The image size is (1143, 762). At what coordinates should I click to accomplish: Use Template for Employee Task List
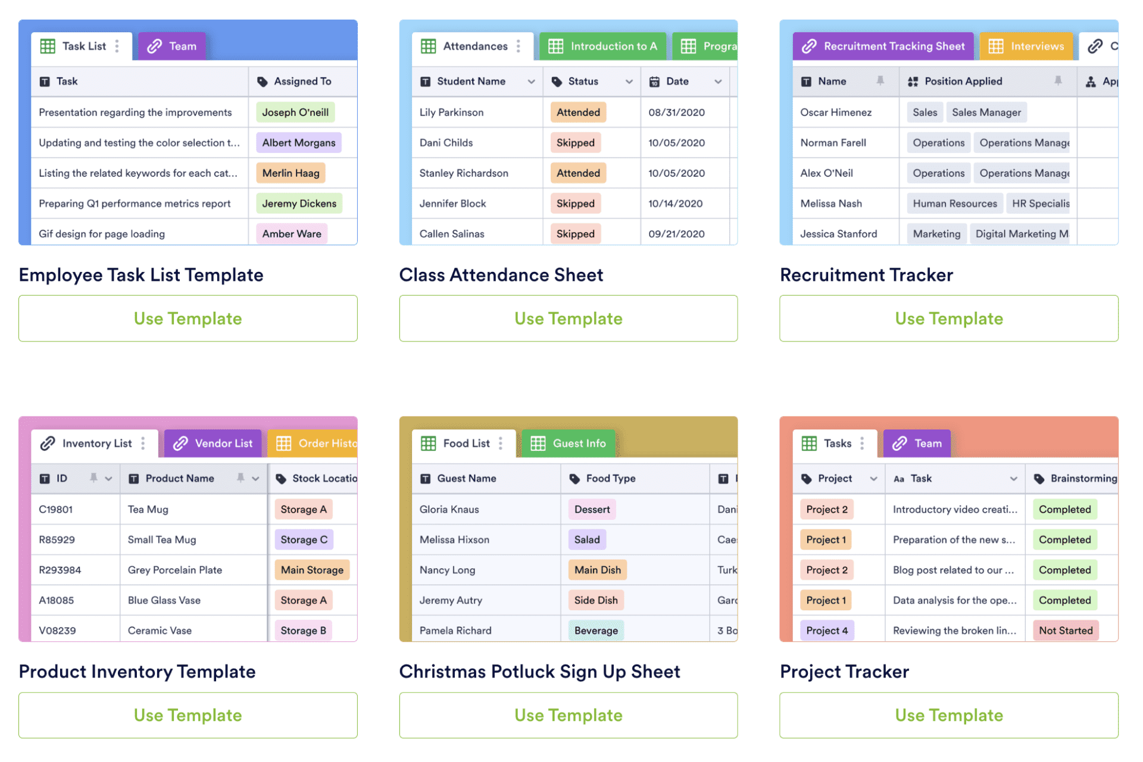pyautogui.click(x=188, y=318)
